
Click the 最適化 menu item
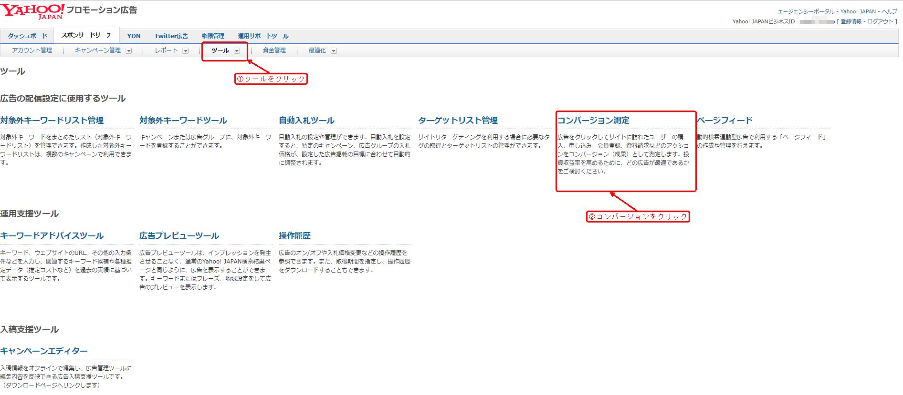click(317, 51)
